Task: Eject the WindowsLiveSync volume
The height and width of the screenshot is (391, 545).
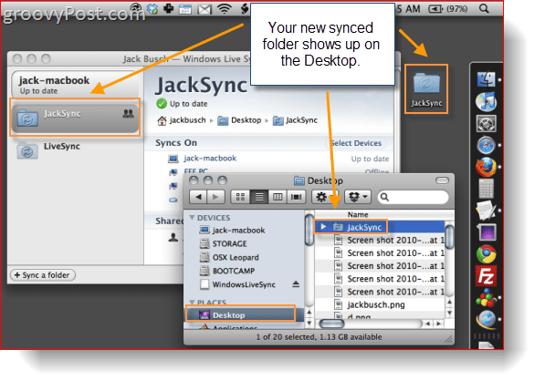Action: (x=296, y=284)
